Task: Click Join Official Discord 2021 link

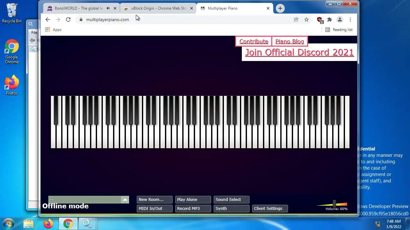Action: [x=299, y=52]
